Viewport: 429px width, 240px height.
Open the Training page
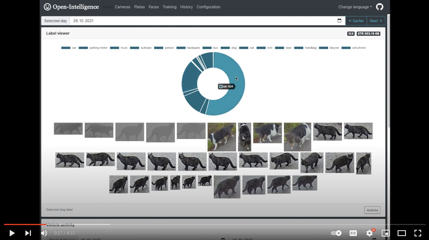[169, 7]
